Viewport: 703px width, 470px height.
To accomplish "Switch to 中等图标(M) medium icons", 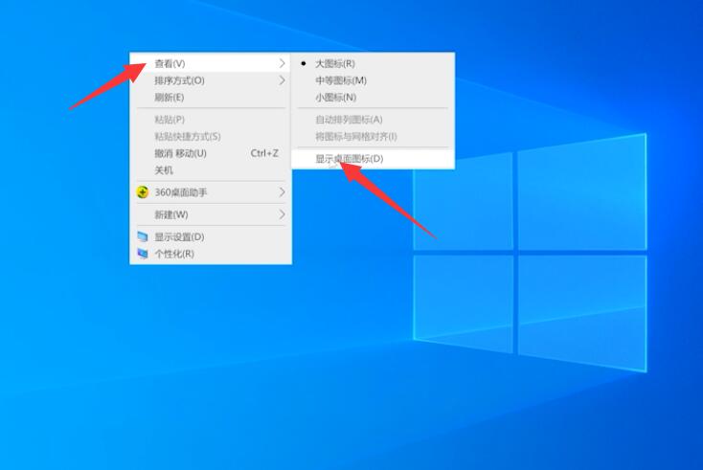I will [373, 80].
